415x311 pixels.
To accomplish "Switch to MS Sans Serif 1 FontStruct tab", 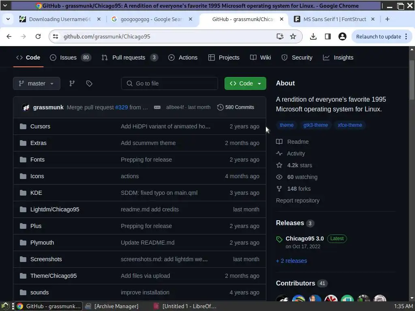I will (x=334, y=19).
